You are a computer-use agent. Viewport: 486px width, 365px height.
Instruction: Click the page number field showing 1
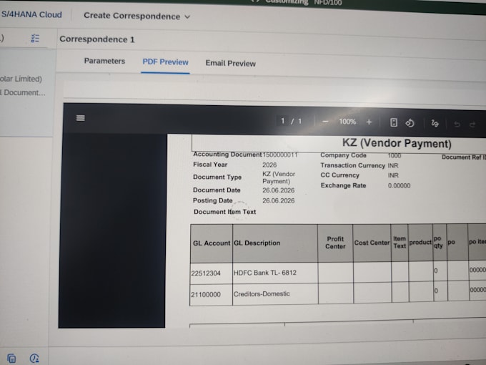tap(282, 121)
